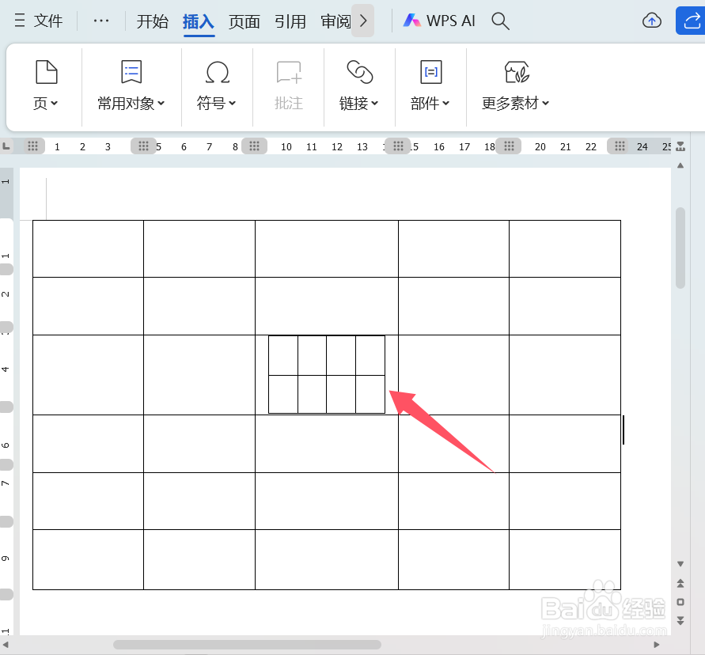The height and width of the screenshot is (655, 705).
Task: Click the upload to cloud icon
Action: tap(652, 20)
